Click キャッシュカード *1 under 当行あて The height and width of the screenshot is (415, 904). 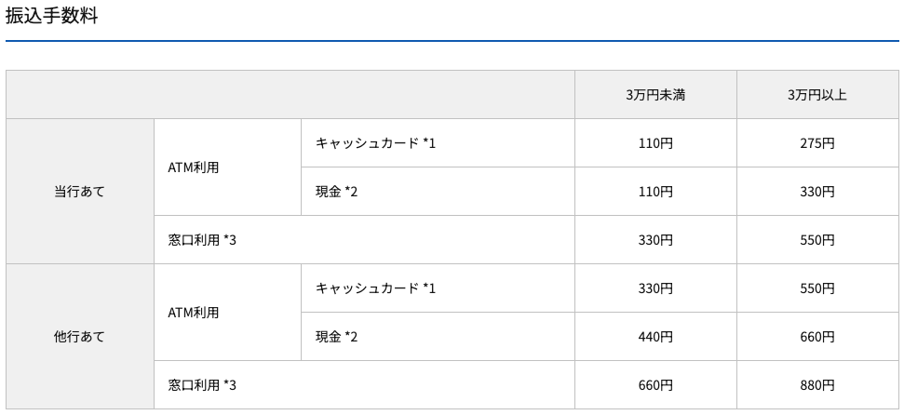coord(375,143)
